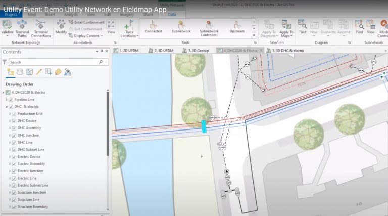Toggle the DHC Device layer visibility
The height and width of the screenshot is (216, 388).
14,121
